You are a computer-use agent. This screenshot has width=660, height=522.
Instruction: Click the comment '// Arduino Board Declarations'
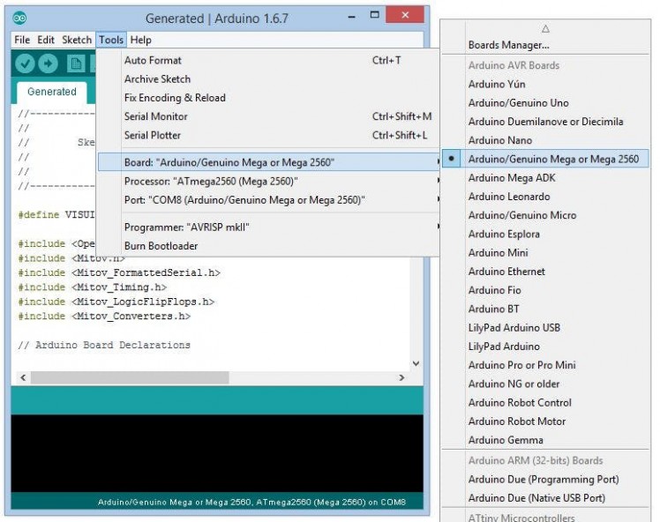(x=104, y=346)
